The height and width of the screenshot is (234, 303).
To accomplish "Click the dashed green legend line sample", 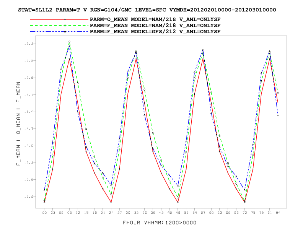I will pyautogui.click(x=59, y=26).
